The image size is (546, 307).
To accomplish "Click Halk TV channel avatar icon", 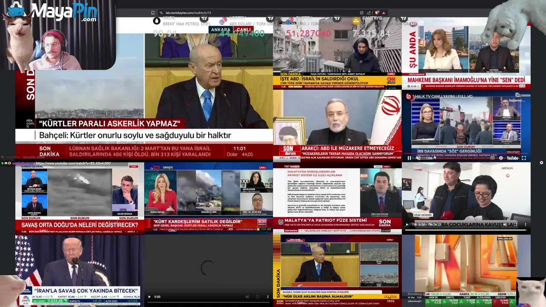I will tap(409, 97).
